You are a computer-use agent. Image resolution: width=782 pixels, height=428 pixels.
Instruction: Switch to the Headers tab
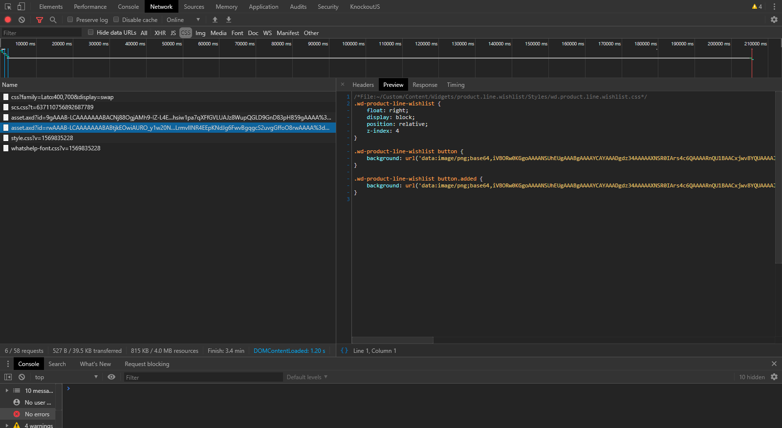363,85
